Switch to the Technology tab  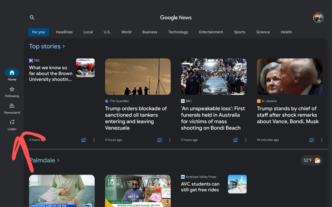[x=178, y=32]
